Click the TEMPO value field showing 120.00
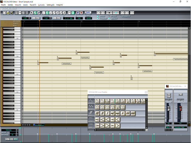 click(88, 18)
